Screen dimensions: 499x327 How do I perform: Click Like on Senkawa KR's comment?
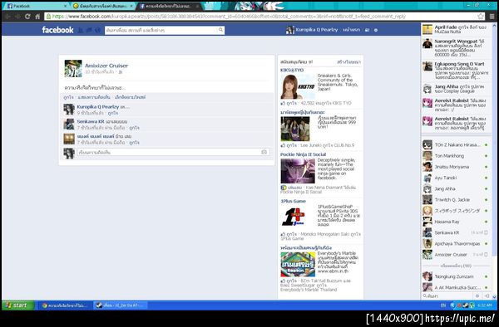point(134,128)
